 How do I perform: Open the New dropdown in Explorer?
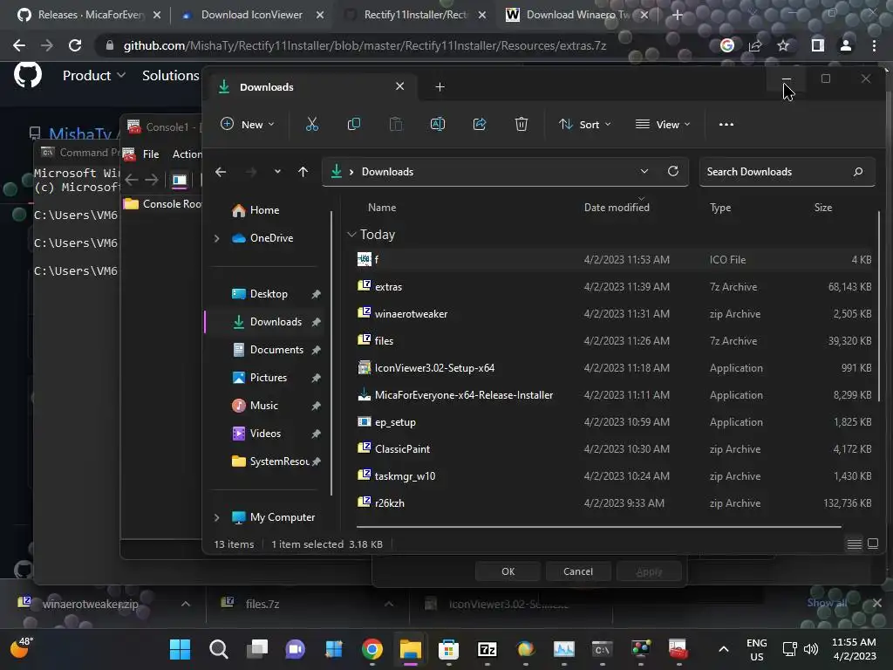(x=247, y=124)
